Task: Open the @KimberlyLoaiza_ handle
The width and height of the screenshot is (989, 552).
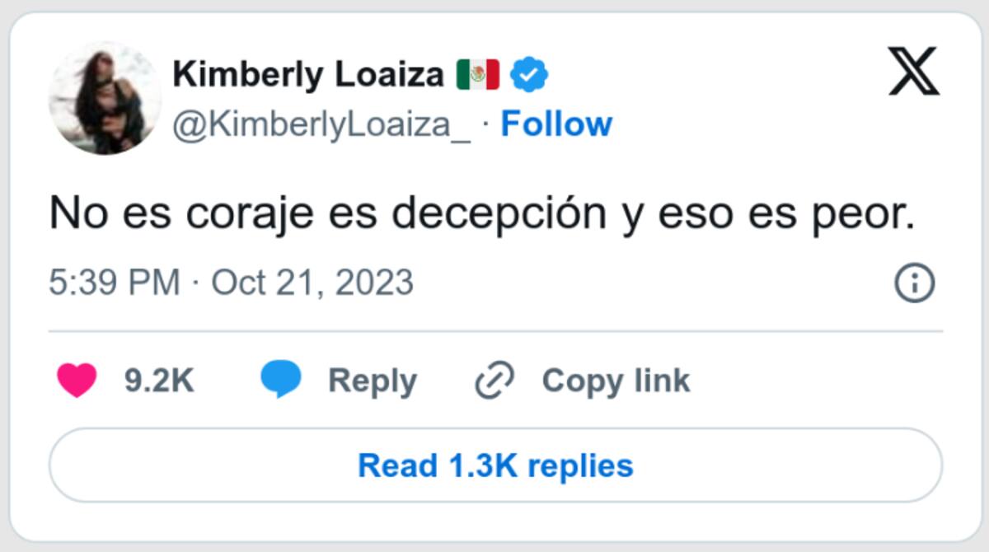Action: [321, 125]
